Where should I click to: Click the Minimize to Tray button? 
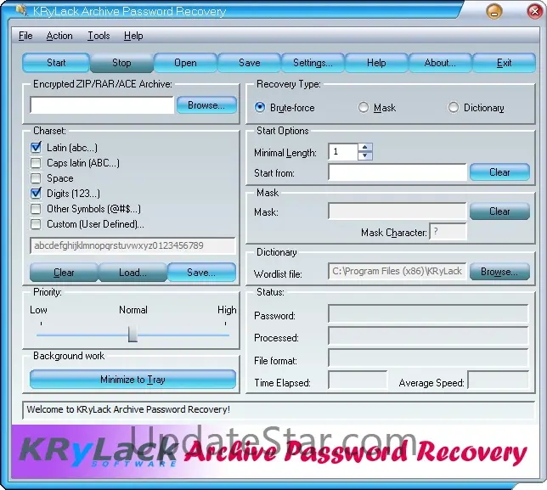tap(133, 380)
